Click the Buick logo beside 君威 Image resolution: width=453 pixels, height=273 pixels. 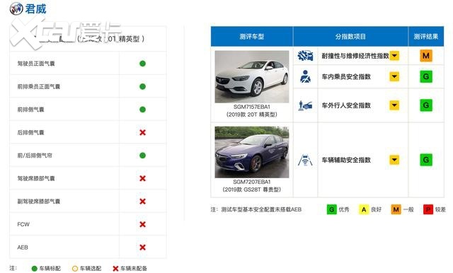[x=16, y=8]
